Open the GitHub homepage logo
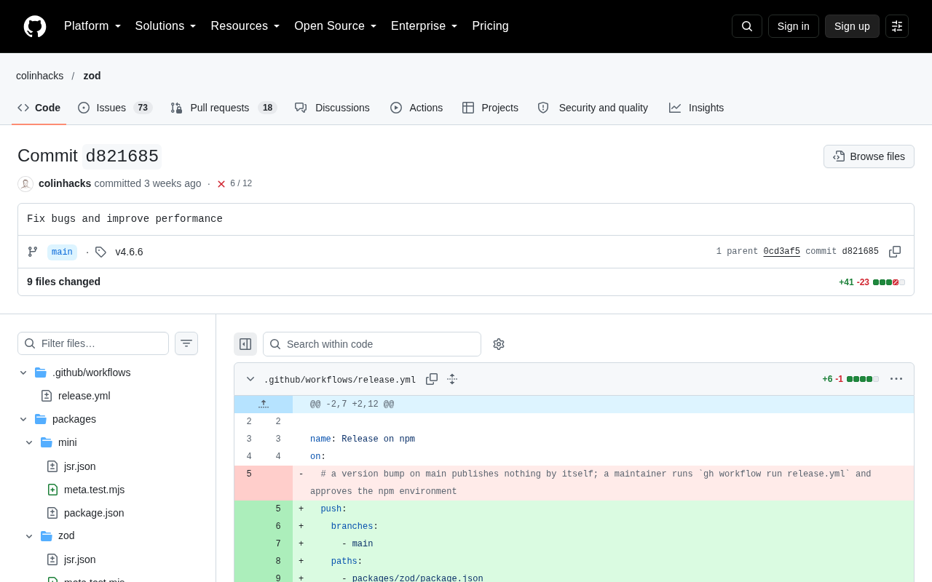932x582 pixels. (x=35, y=26)
